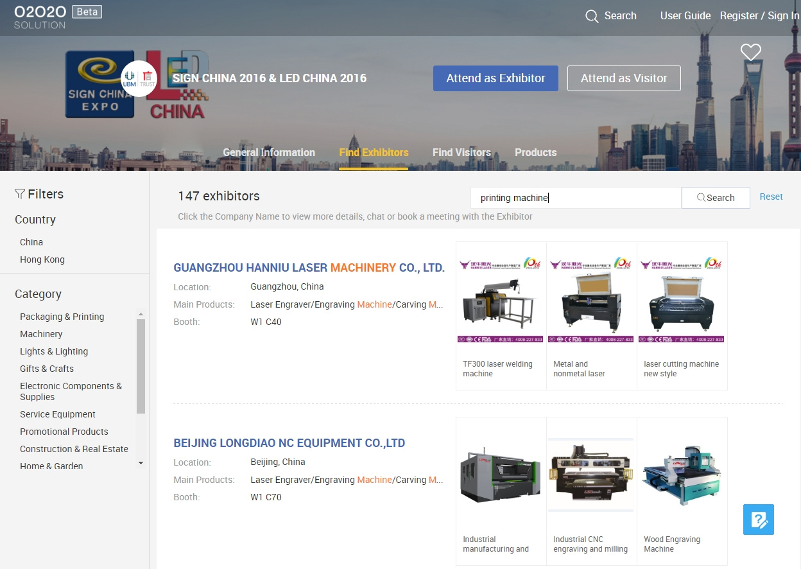Open the Find Exhibitors tab
Image resolution: width=801 pixels, height=569 pixels.
[374, 152]
